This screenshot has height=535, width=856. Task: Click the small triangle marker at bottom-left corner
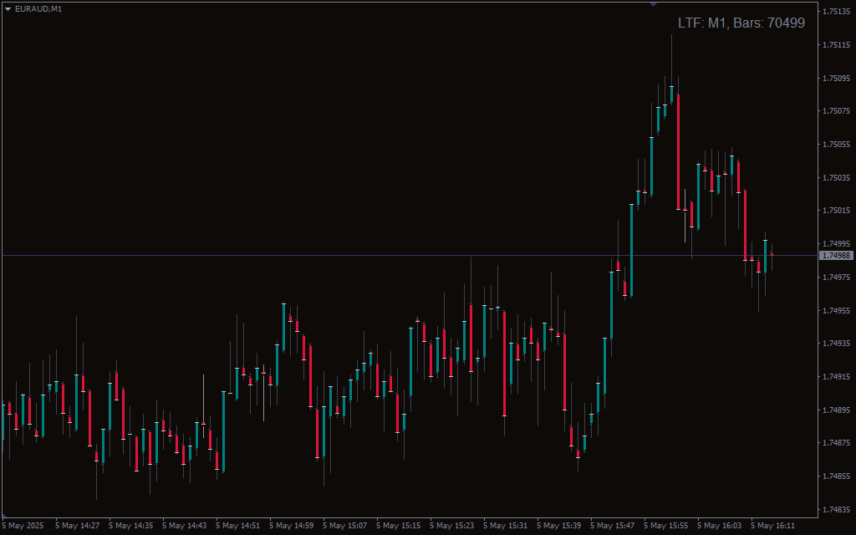[x=5, y=515]
